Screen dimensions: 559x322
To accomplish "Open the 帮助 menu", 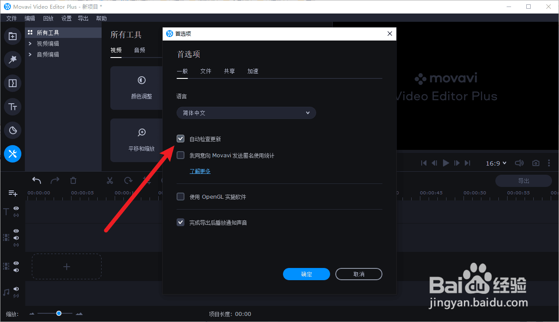I will tap(101, 18).
